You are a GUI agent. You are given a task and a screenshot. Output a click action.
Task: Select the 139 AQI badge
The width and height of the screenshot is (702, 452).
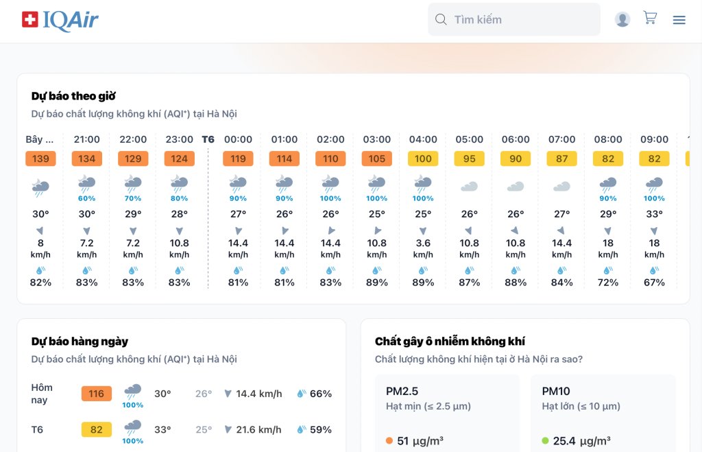pos(40,158)
